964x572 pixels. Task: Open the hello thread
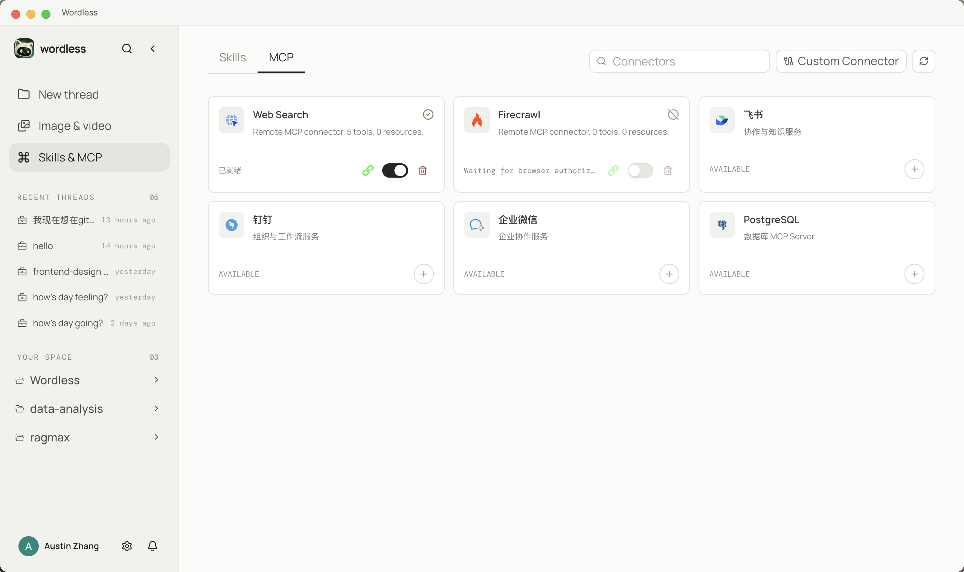pyautogui.click(x=87, y=246)
